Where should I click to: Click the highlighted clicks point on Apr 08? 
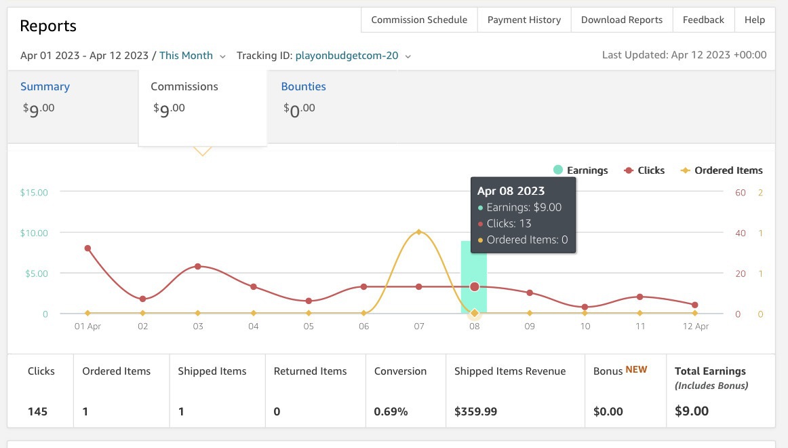[475, 286]
